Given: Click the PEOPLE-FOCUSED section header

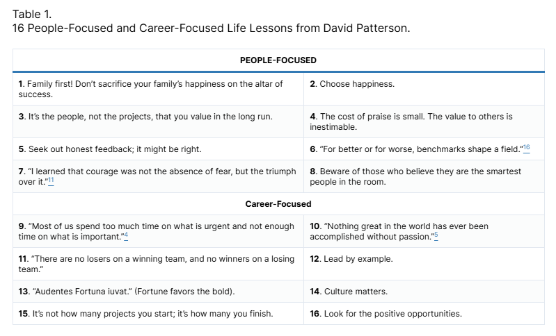Looking at the screenshot, I should [x=278, y=60].
